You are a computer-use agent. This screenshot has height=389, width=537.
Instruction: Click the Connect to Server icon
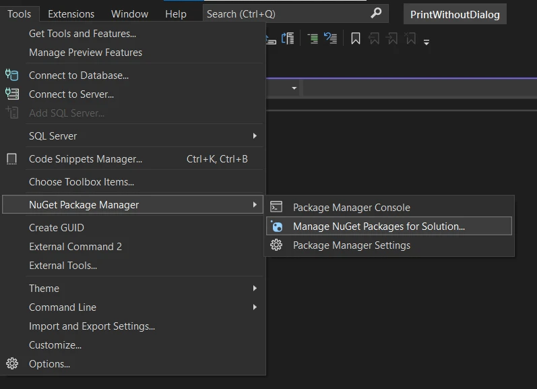tap(11, 94)
